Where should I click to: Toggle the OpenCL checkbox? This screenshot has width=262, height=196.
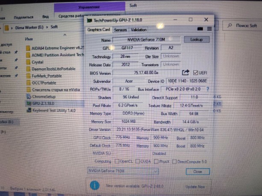[117, 161]
